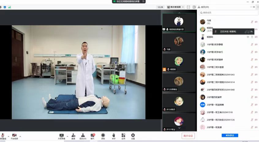Open the 成员(69) members icon in toolbar
Viewport: 259px width, 142px height.
pyautogui.click(x=83, y=135)
